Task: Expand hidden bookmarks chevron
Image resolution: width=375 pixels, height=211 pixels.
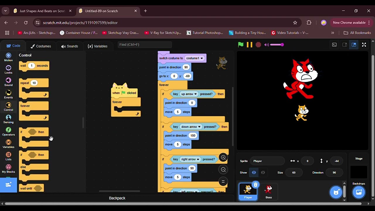Action: (x=333, y=33)
